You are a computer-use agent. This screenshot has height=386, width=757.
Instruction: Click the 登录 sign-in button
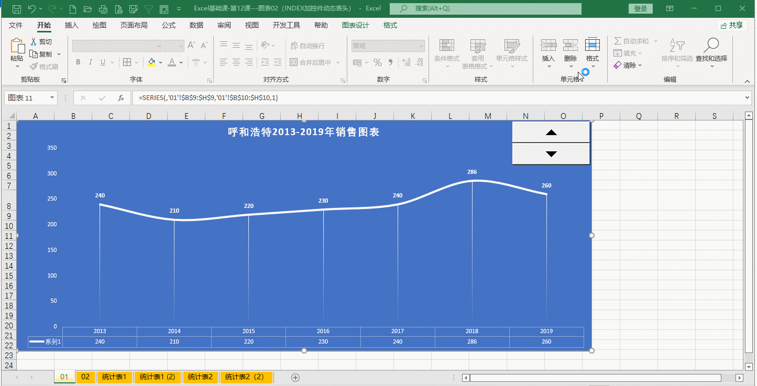coord(641,9)
